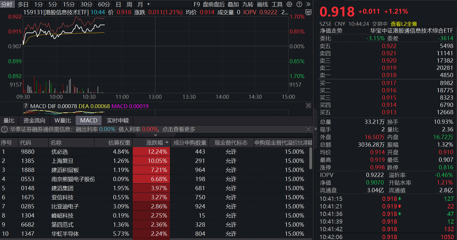Viewport: 457px width, 240px height.
Task: Select the 60分 chart period
Action: point(104,4)
